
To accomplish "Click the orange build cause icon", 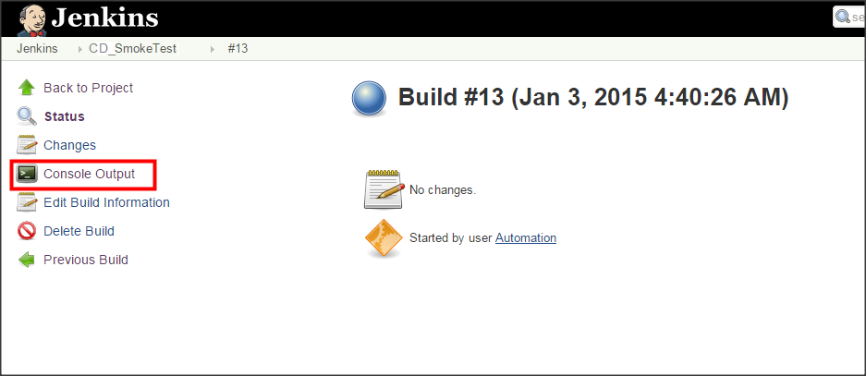I will tap(383, 238).
